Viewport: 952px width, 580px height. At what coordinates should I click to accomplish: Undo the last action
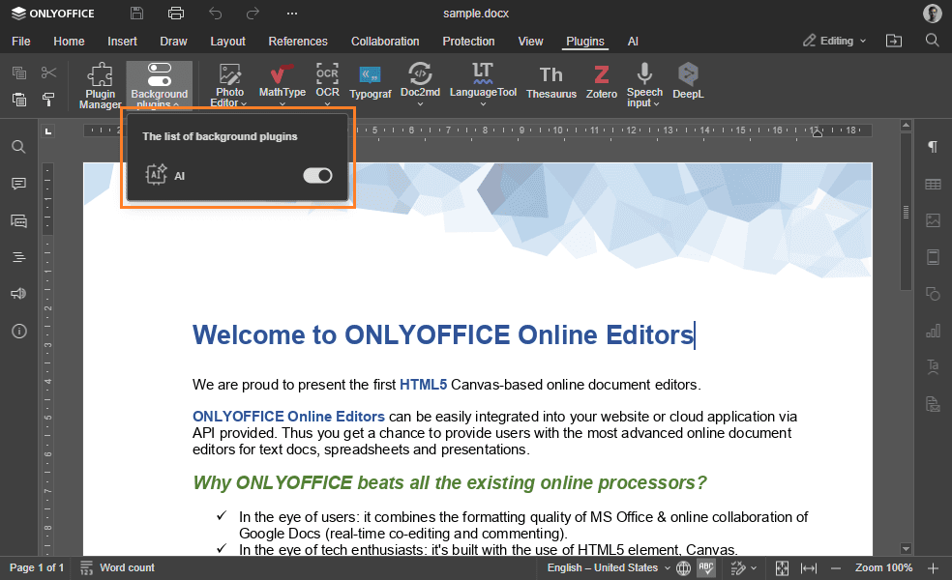click(x=215, y=14)
